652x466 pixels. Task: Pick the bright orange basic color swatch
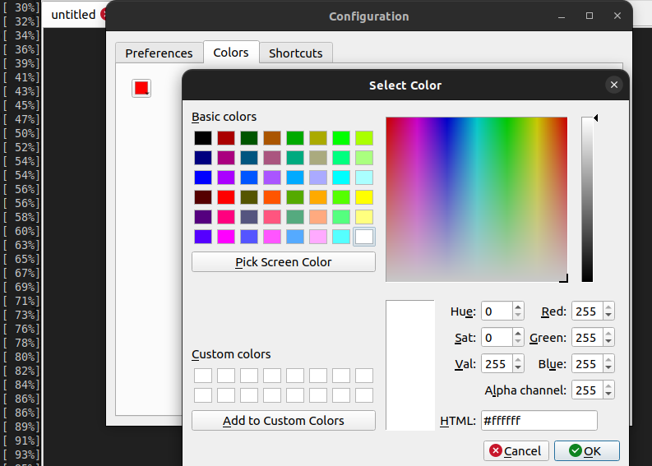pos(272,197)
